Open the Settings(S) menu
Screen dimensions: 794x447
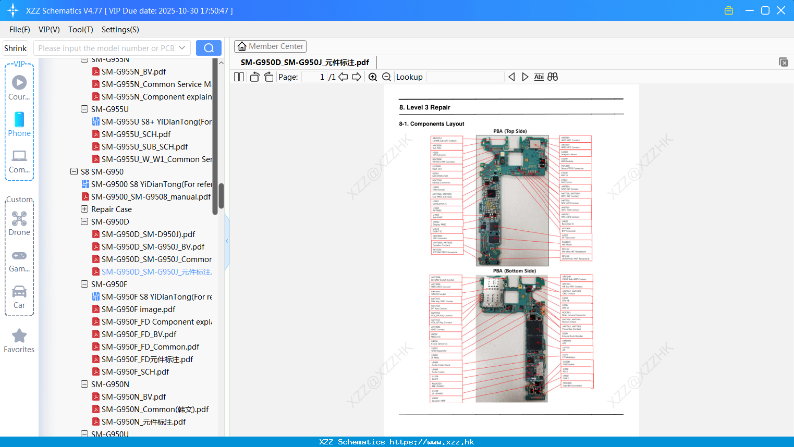[x=120, y=30]
